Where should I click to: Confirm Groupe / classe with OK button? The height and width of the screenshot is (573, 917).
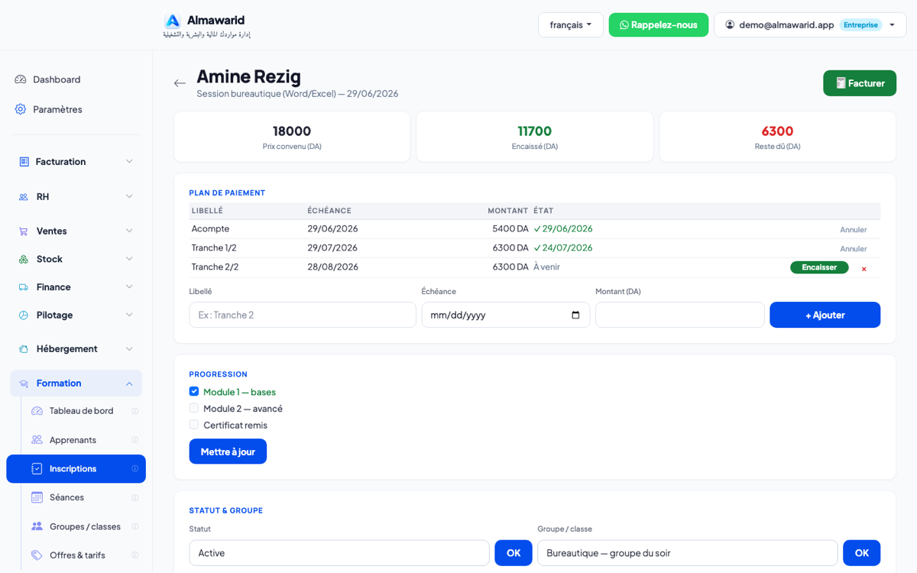pos(862,553)
